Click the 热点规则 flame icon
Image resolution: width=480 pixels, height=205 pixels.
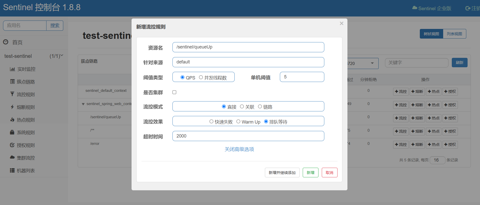(12, 119)
